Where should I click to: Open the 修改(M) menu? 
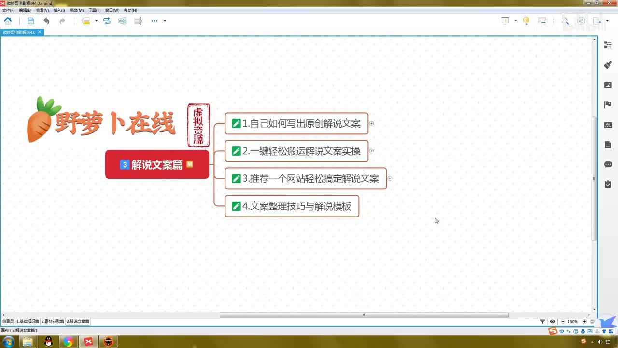pyautogui.click(x=76, y=10)
